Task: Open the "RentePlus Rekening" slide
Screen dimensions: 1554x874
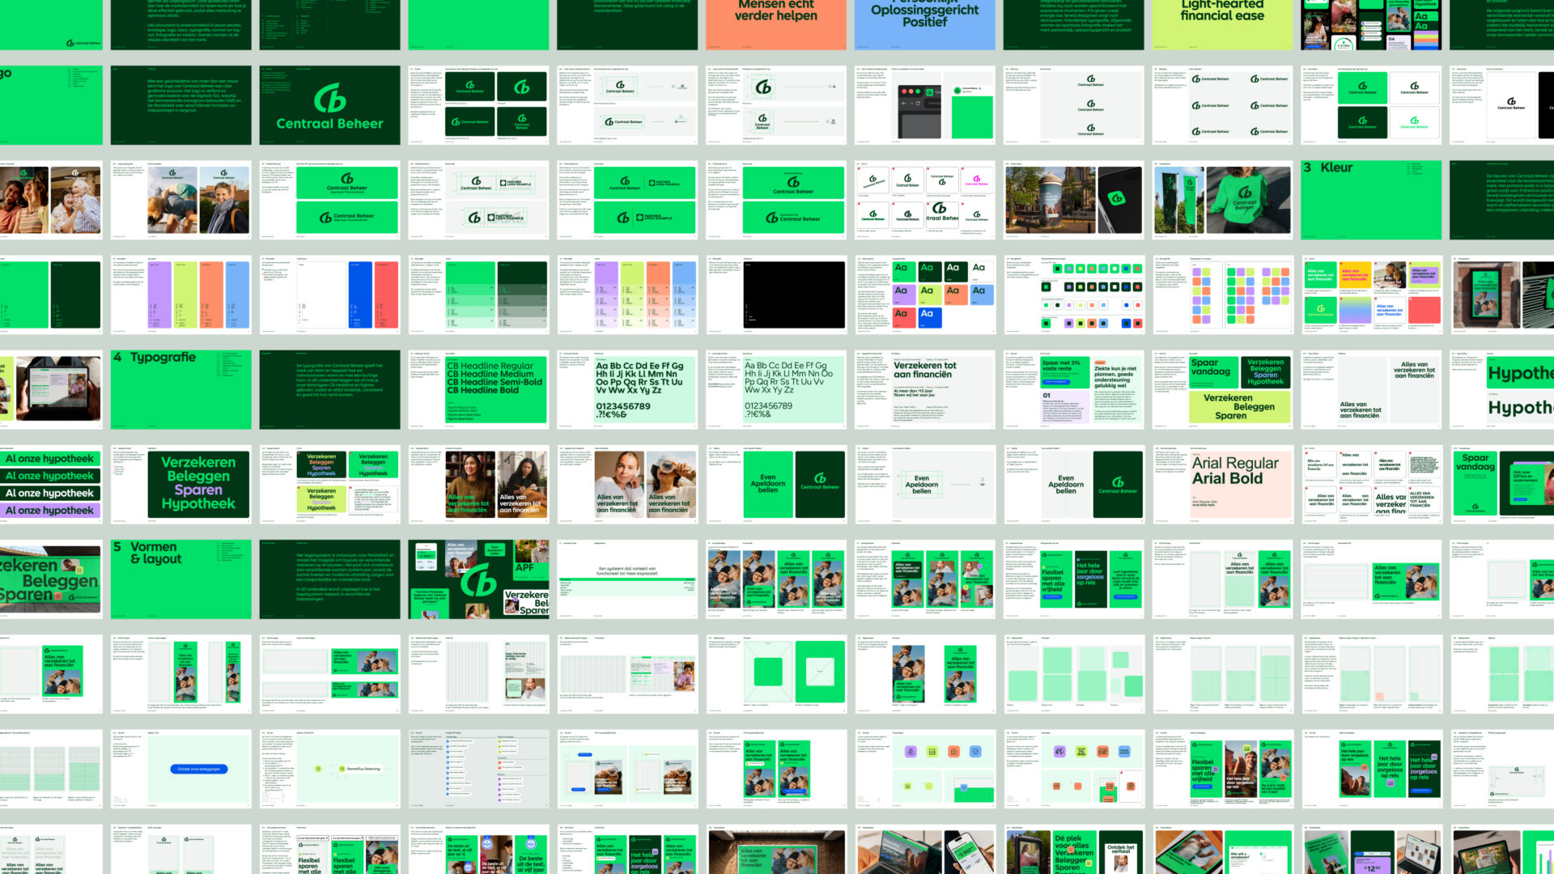Action: [x=329, y=769]
